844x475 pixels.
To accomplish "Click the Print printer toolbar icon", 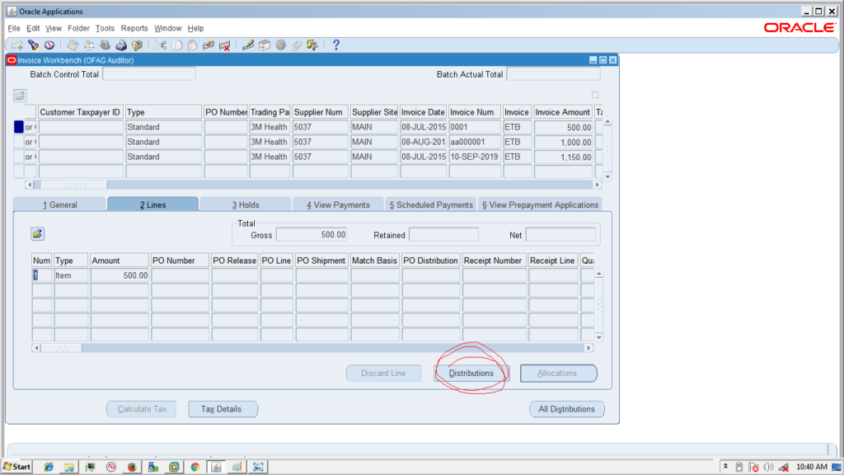I will click(x=121, y=45).
